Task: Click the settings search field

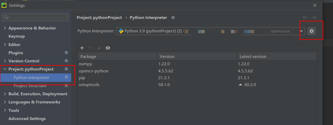Action: (37, 17)
